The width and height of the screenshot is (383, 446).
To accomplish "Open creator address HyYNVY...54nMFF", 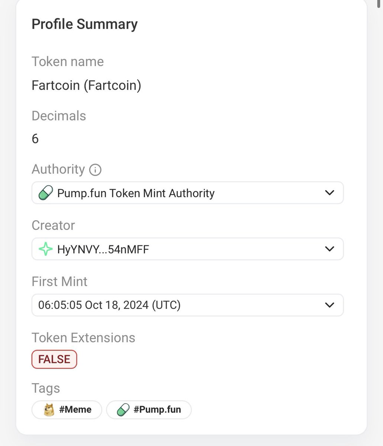I will click(x=103, y=249).
